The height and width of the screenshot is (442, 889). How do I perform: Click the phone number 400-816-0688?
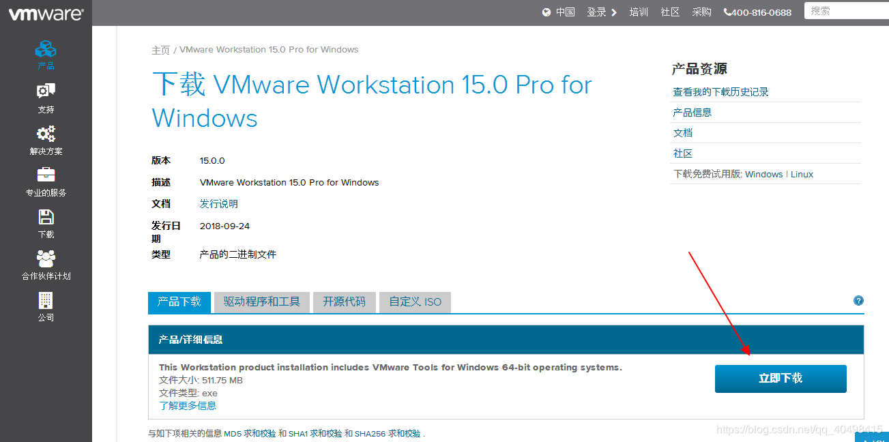(x=761, y=12)
